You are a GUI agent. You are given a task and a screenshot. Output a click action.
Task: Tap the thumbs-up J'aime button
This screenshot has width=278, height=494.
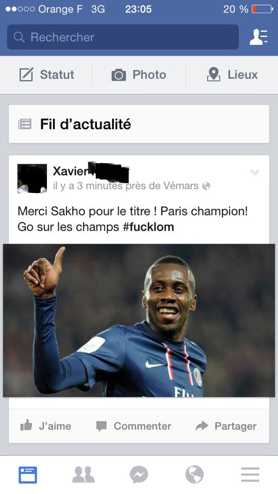46,426
